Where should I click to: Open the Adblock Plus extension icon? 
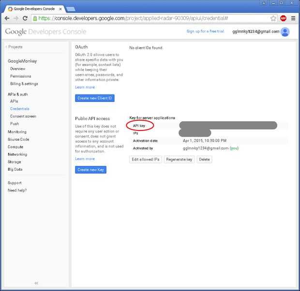point(283,18)
